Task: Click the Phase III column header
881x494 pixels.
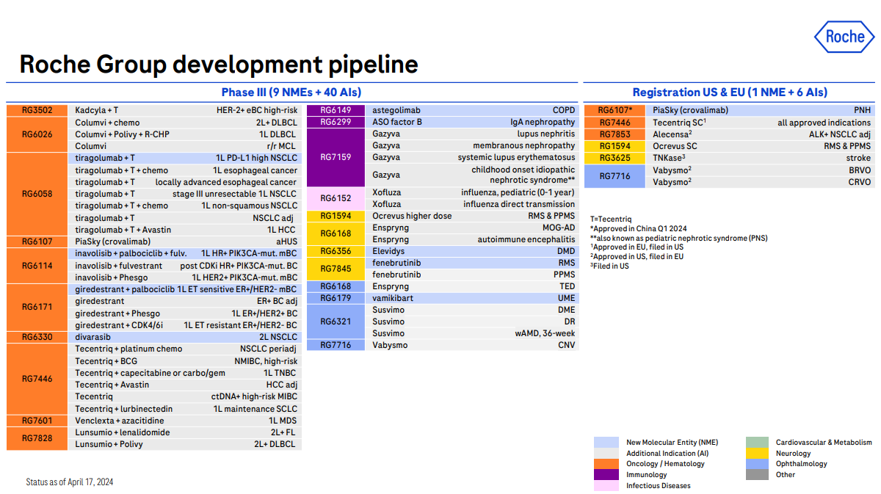Action: point(291,92)
